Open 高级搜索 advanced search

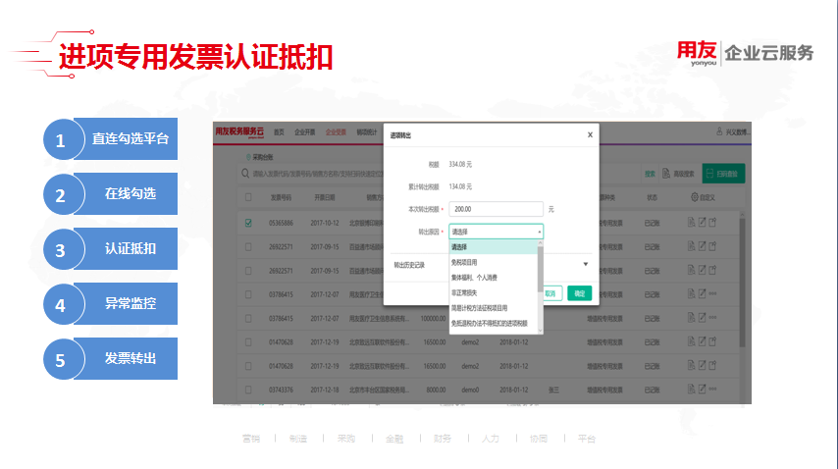click(678, 174)
